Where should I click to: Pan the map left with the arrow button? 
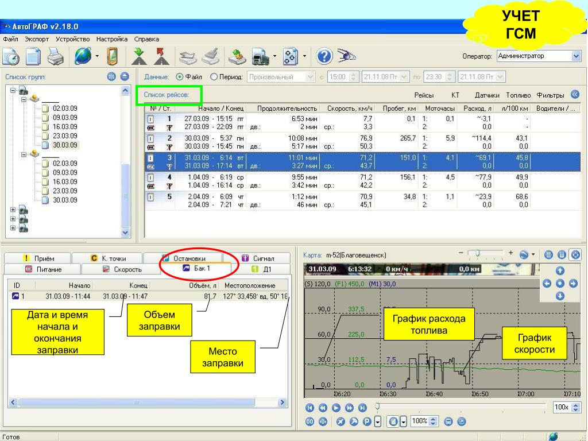point(547,284)
